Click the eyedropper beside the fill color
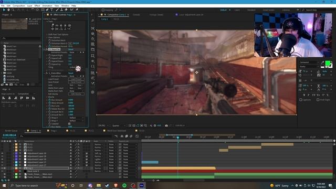 point(323,62)
